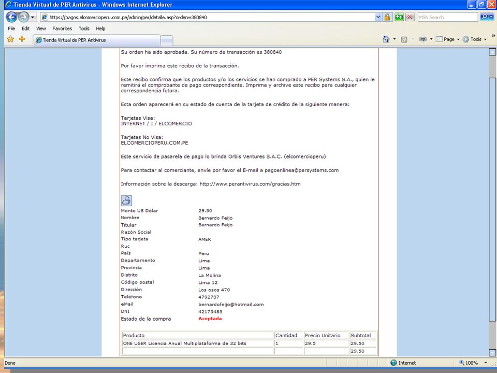Click the Done status bar text
Viewport: 497px width, 373px height.
[10, 363]
